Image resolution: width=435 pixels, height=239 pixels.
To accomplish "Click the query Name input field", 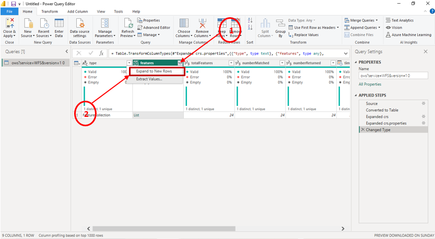I will tap(393, 76).
